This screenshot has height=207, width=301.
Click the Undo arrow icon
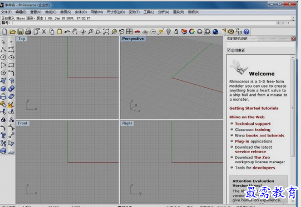67,32
